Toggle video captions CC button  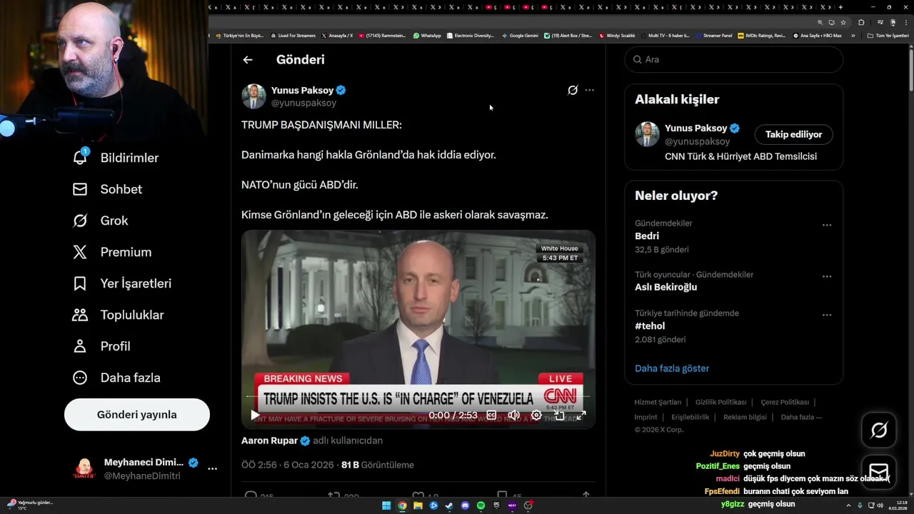click(x=491, y=415)
